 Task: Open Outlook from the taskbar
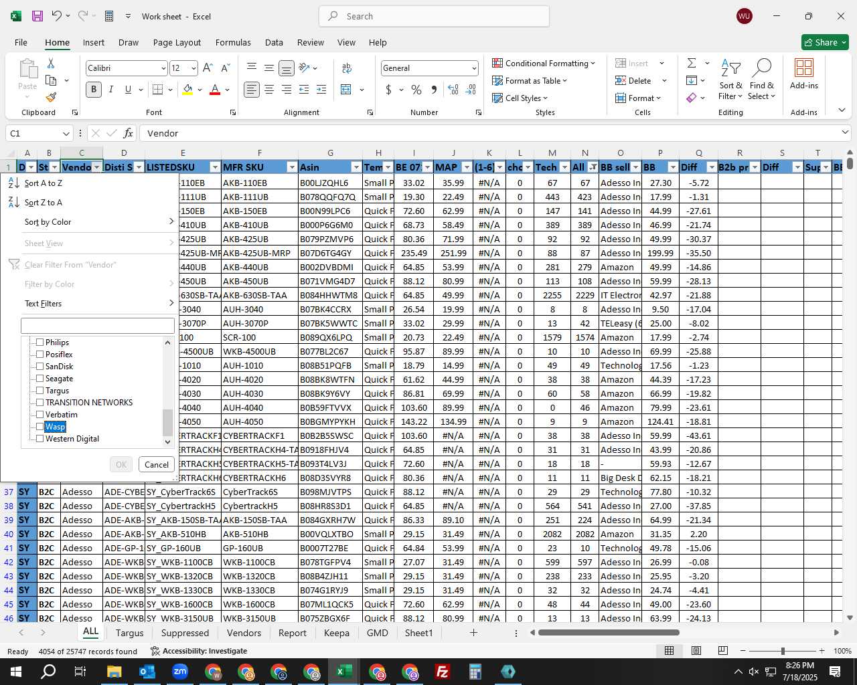[147, 672]
